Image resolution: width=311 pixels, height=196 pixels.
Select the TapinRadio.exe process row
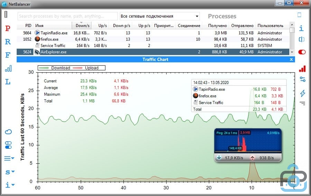tap(153, 33)
